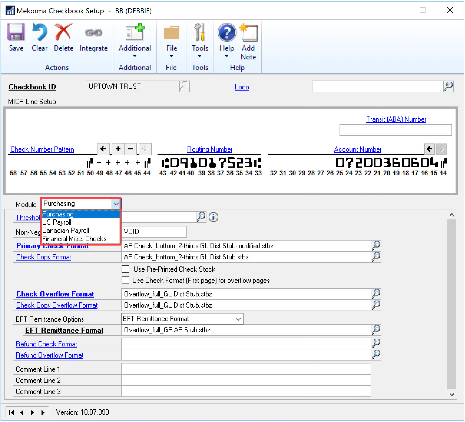The height and width of the screenshot is (422, 465).
Task: Collapse the Module dropdown arrow
Action: click(x=116, y=204)
